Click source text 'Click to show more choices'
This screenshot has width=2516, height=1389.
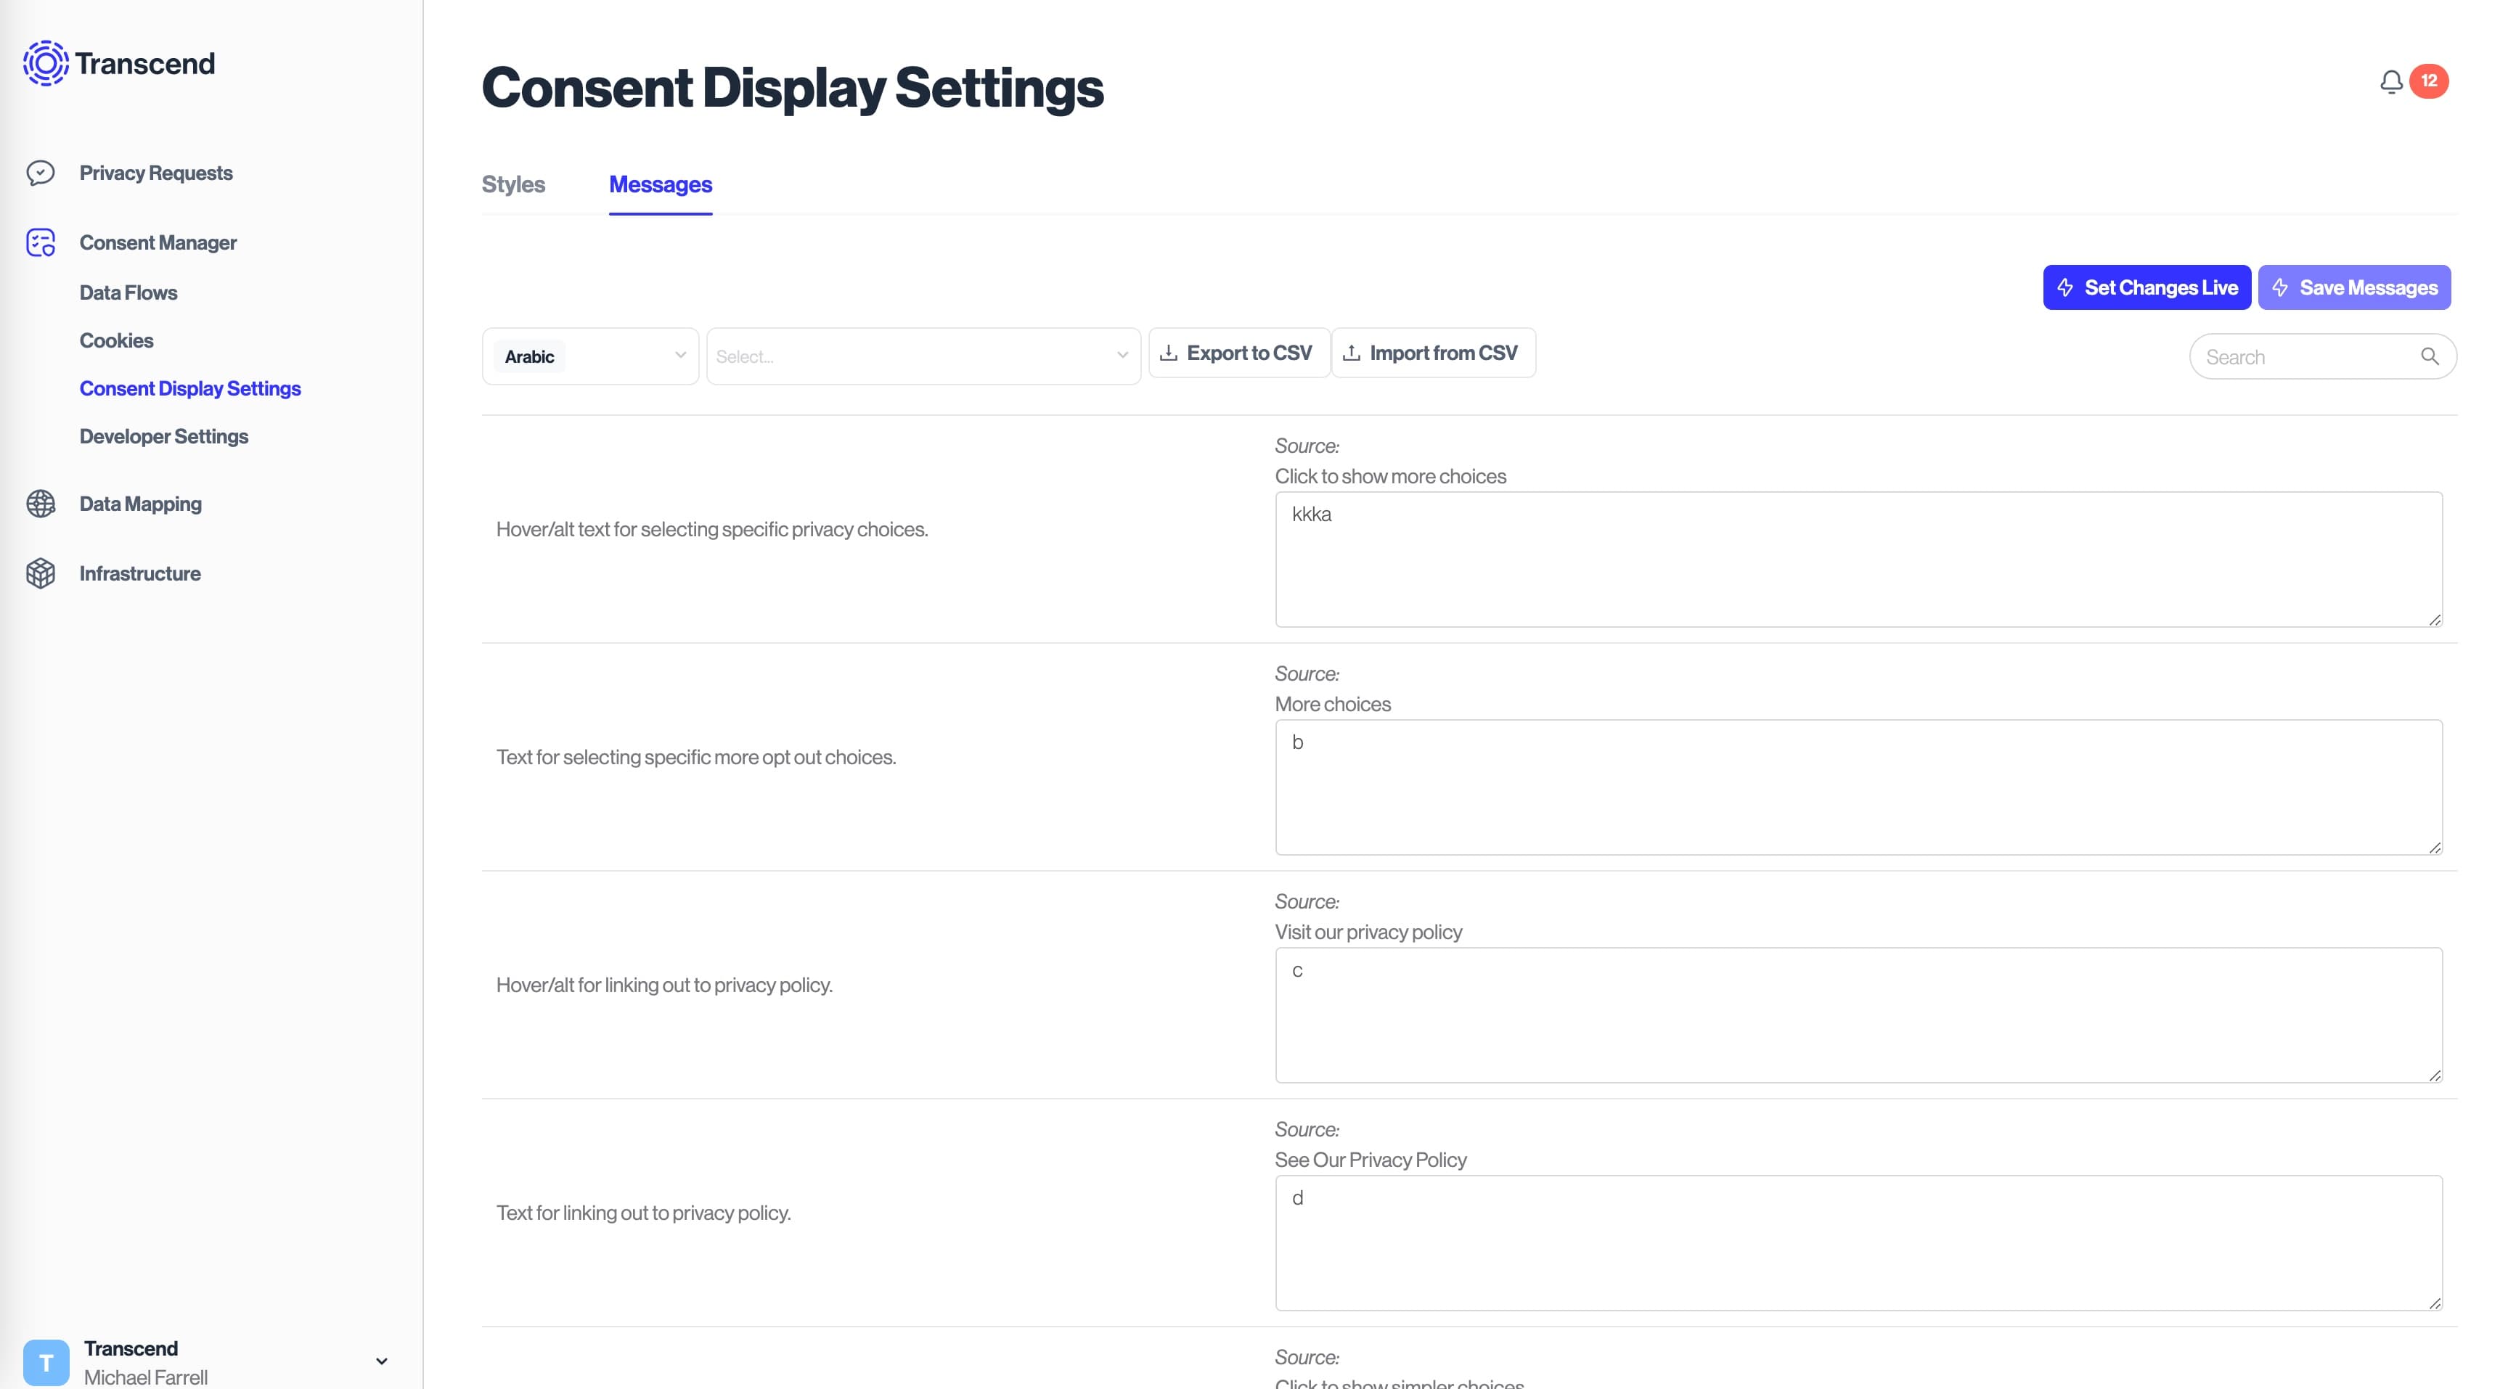[x=1390, y=476]
